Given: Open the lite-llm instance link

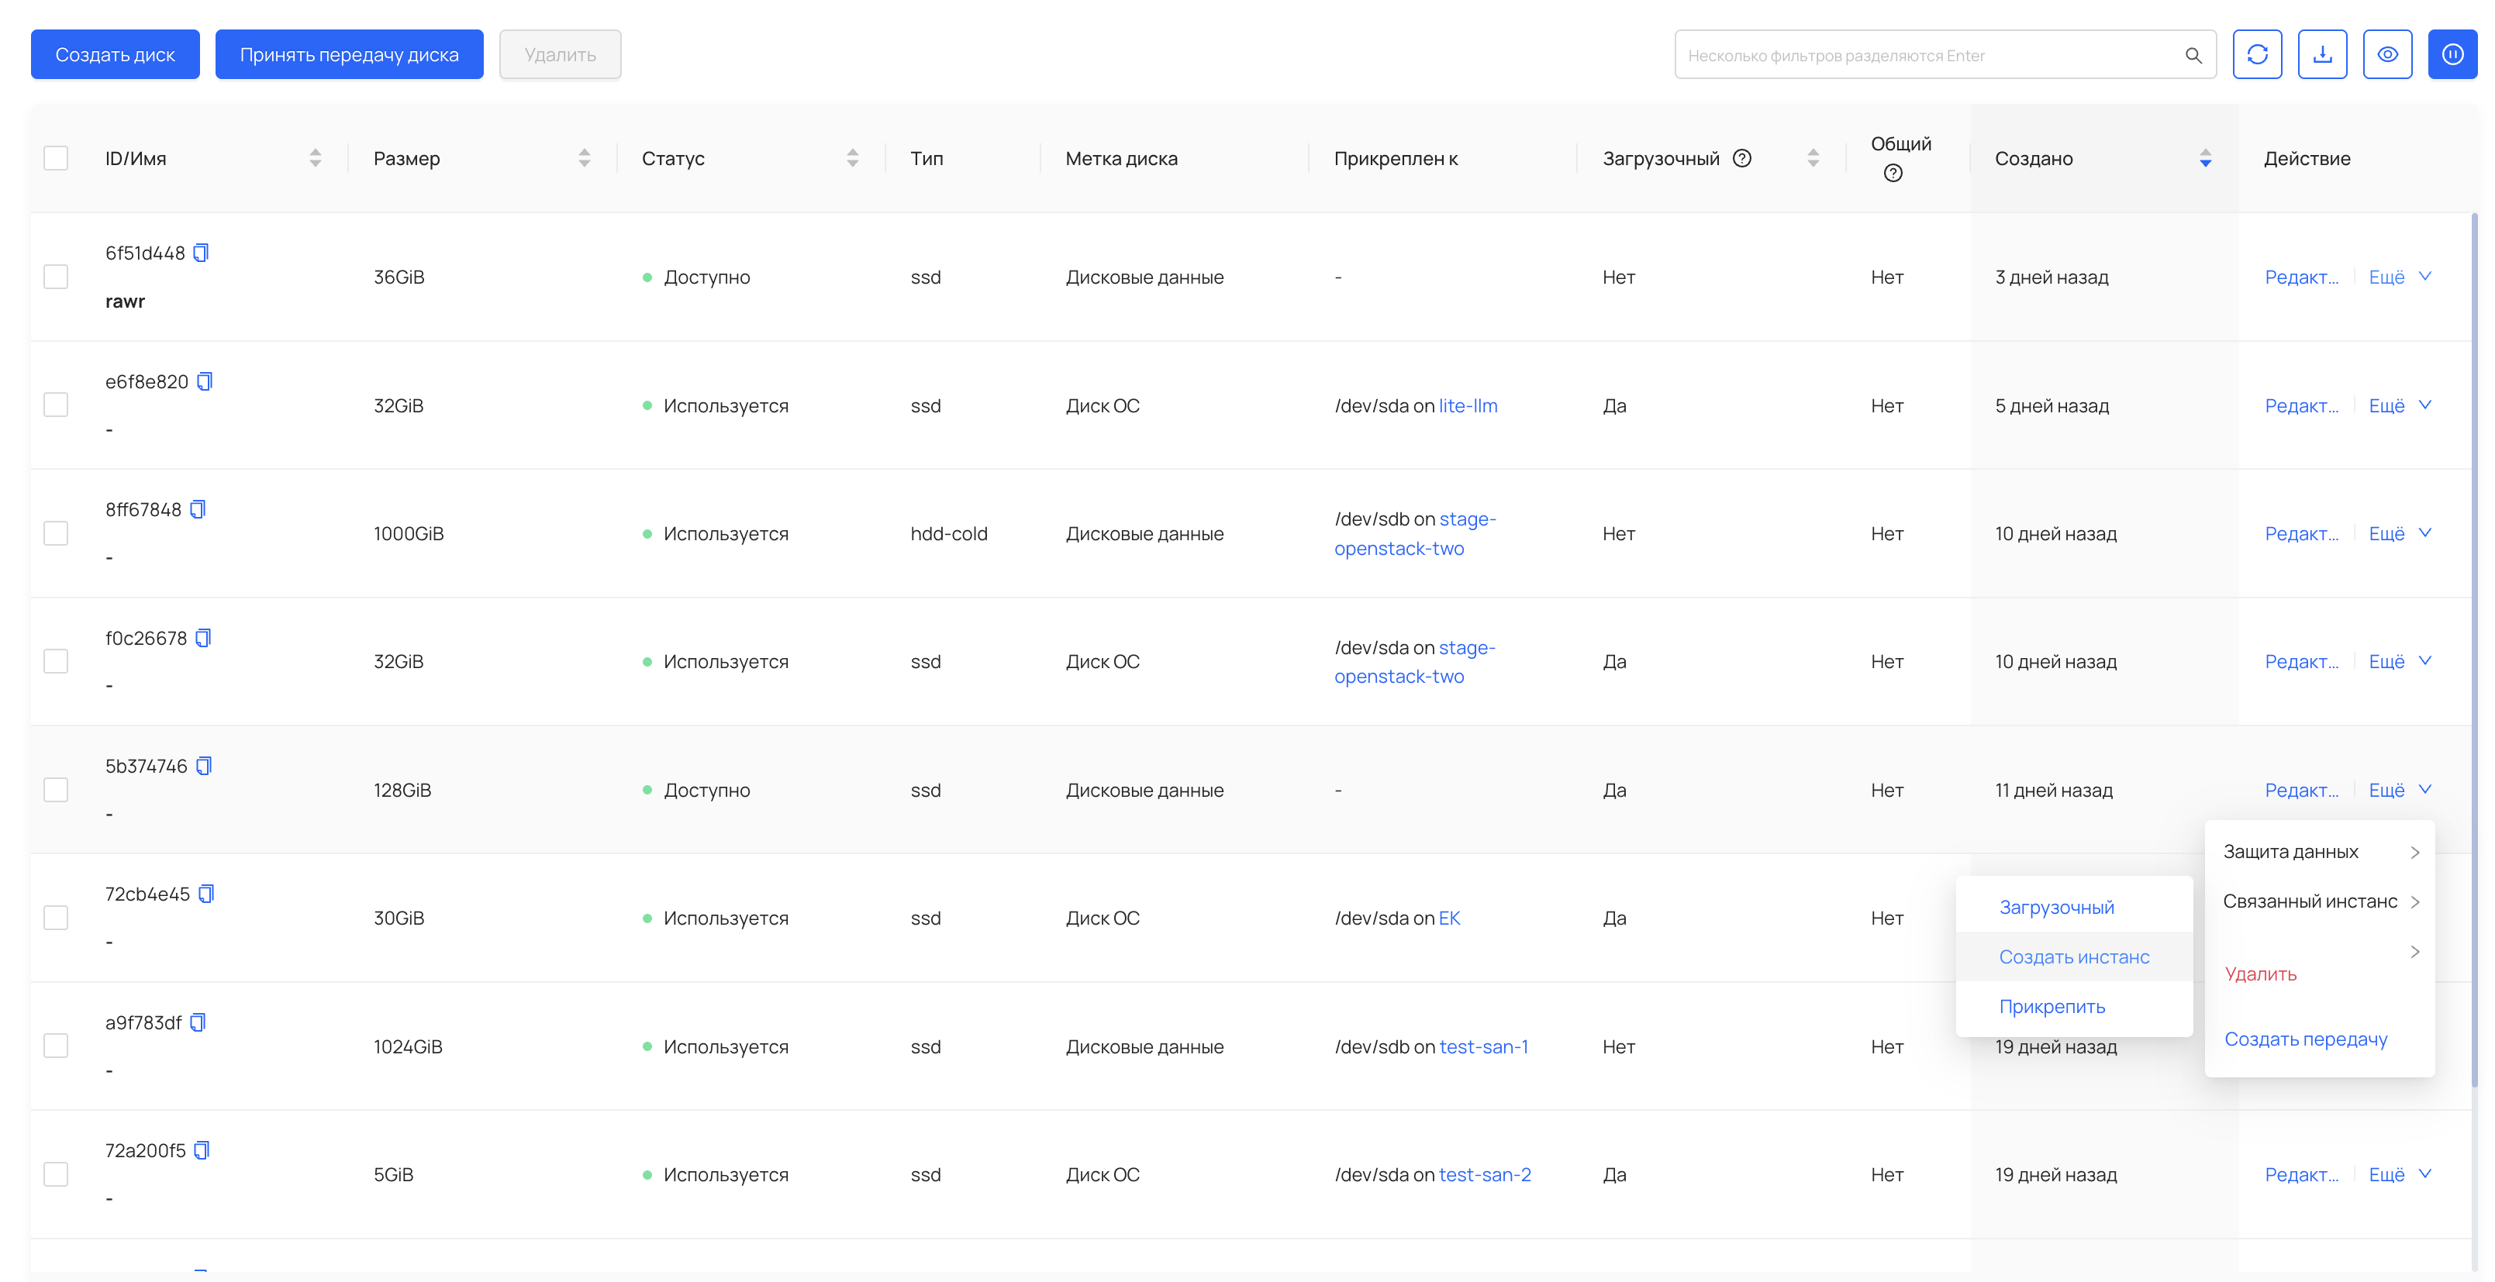Looking at the screenshot, I should [x=1468, y=405].
